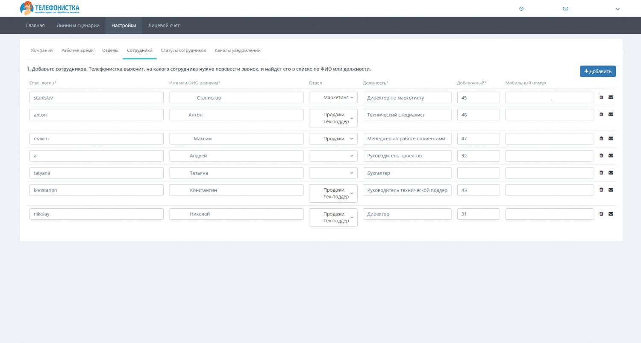Expand account menu chevron in top right
The image size is (641, 343).
pos(617,9)
